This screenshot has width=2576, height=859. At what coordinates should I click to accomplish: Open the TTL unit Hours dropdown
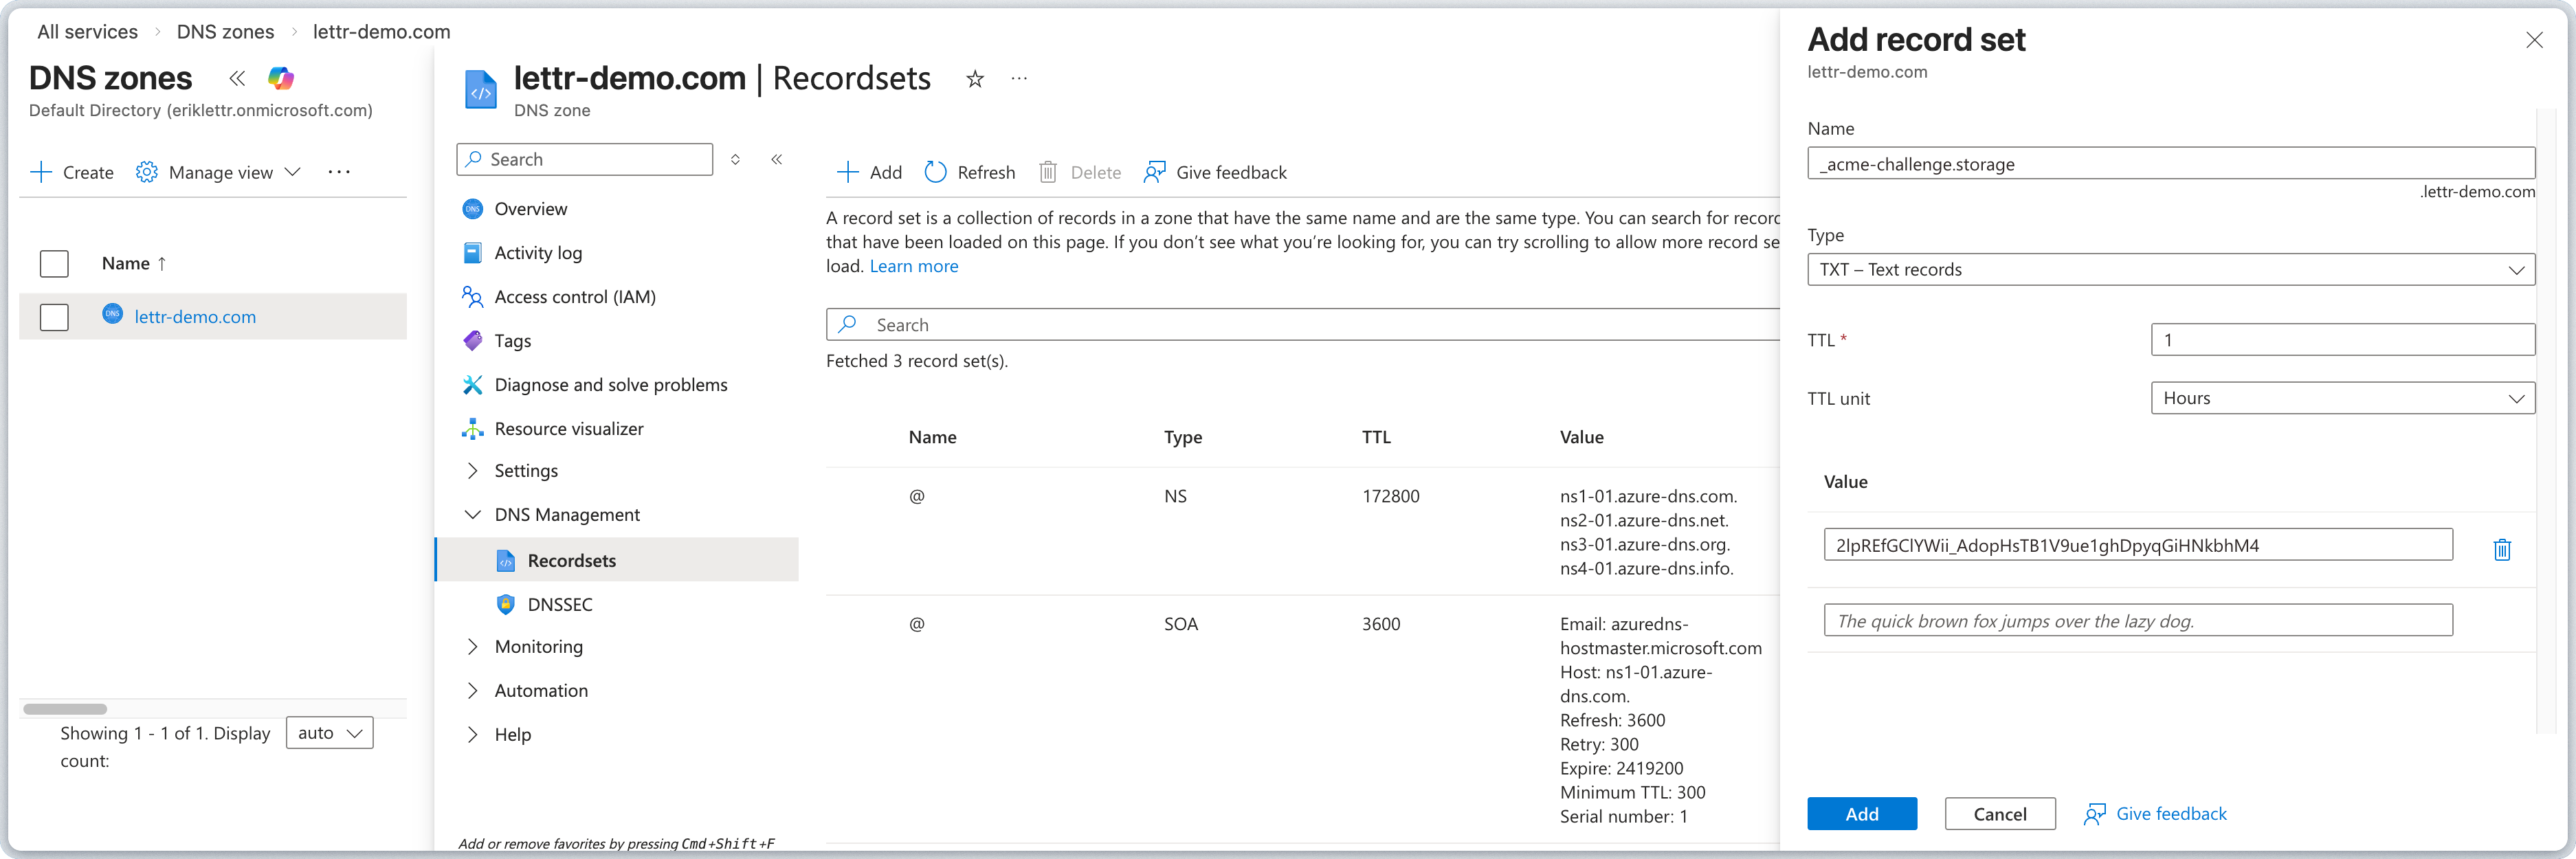(2342, 398)
